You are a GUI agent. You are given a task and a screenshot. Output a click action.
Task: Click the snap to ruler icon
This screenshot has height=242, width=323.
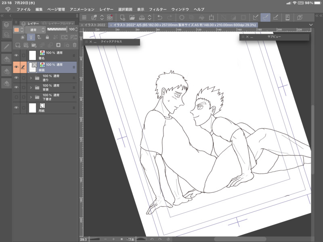point(256,17)
